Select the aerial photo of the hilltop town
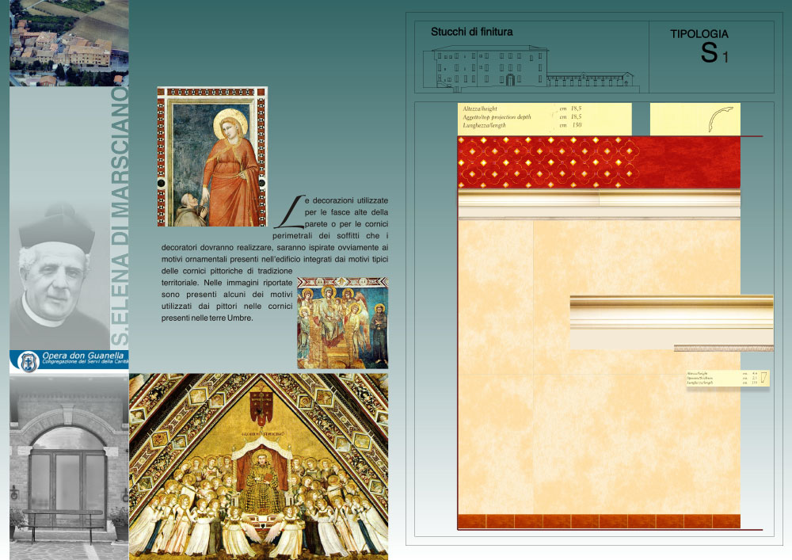The width and height of the screenshot is (792, 560). (69, 43)
